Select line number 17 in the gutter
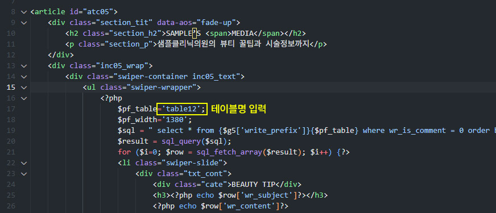Viewport: 496px width, 213px height. (x=11, y=109)
